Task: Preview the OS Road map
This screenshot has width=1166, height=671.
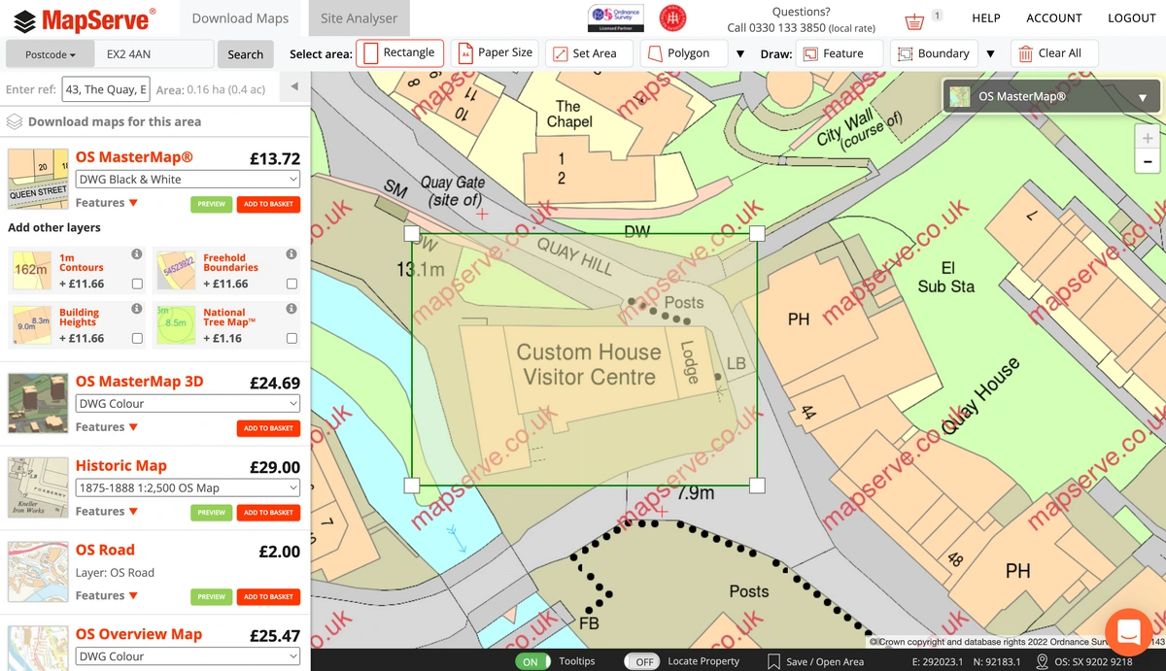Action: coord(211,597)
